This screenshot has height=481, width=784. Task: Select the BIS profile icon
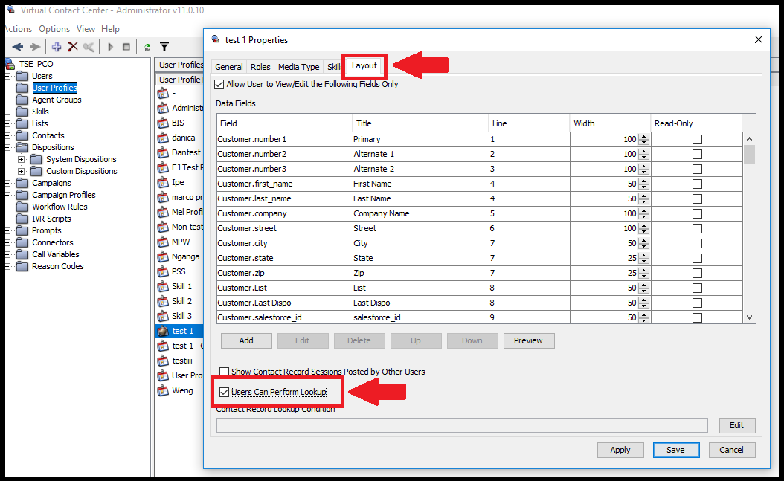pos(163,123)
